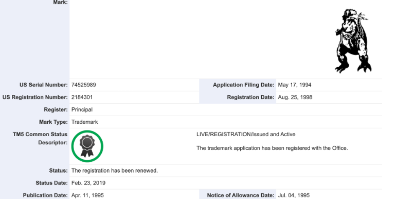Viewport: 396px width, 208px height.
Task: Click 'The trademark application has been registered' sentence
Action: 272,148
